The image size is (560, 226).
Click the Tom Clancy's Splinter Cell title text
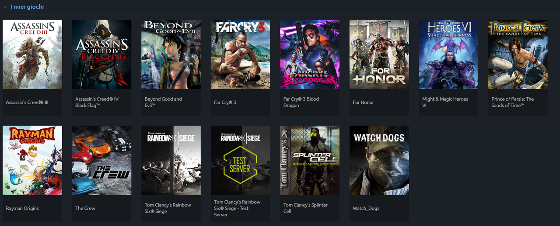tap(305, 208)
